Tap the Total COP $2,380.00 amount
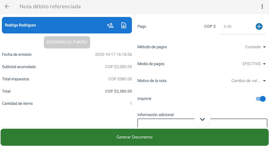269x146 pixels. pos(118,91)
